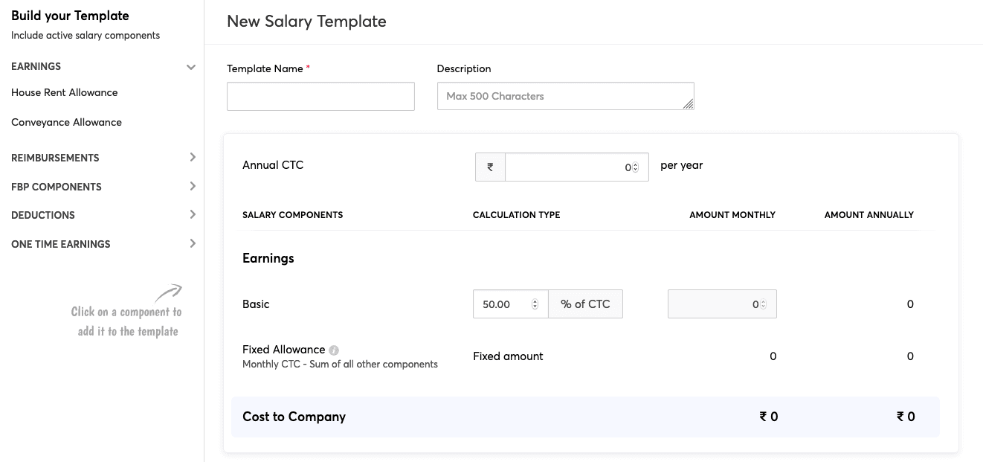The height and width of the screenshot is (462, 983).
Task: Collapse the EARNINGS section
Action: [192, 66]
